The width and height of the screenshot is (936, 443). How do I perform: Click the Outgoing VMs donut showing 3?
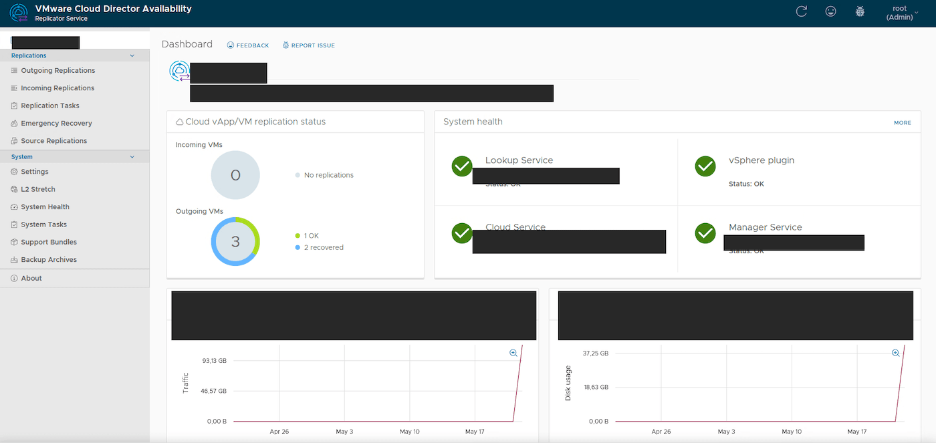[x=235, y=241]
